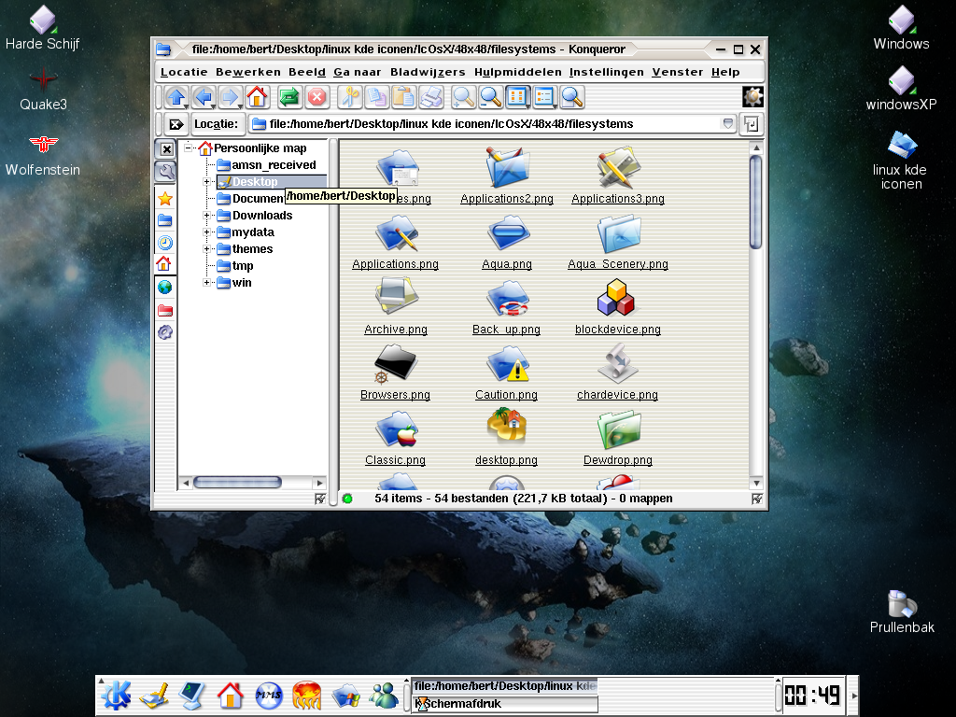Click the file view vertical scrollbar thumb
The height and width of the screenshot is (717, 956).
(x=756, y=203)
